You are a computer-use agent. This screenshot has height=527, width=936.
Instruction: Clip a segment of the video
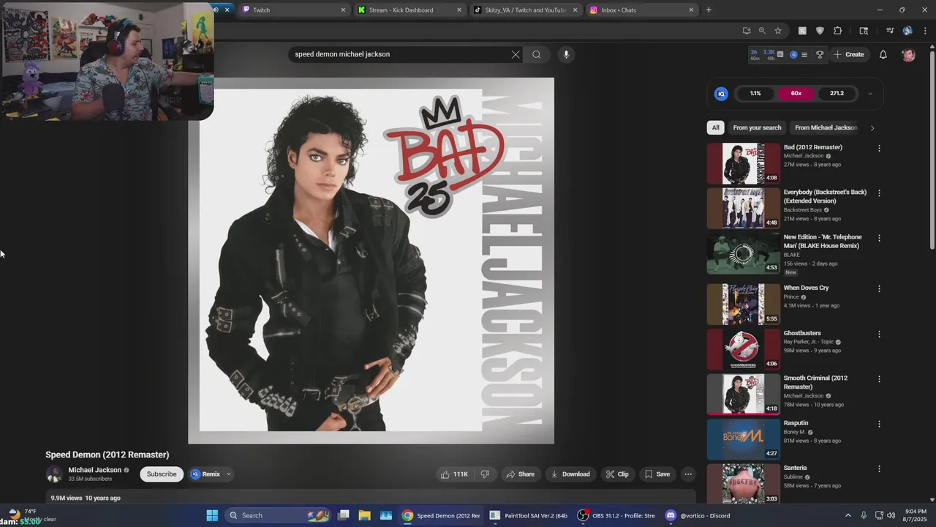[x=617, y=474]
